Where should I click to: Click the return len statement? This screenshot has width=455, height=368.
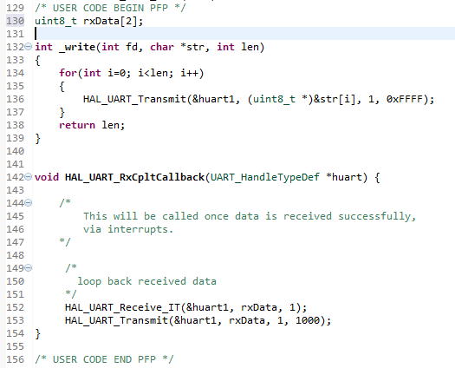click(92, 125)
